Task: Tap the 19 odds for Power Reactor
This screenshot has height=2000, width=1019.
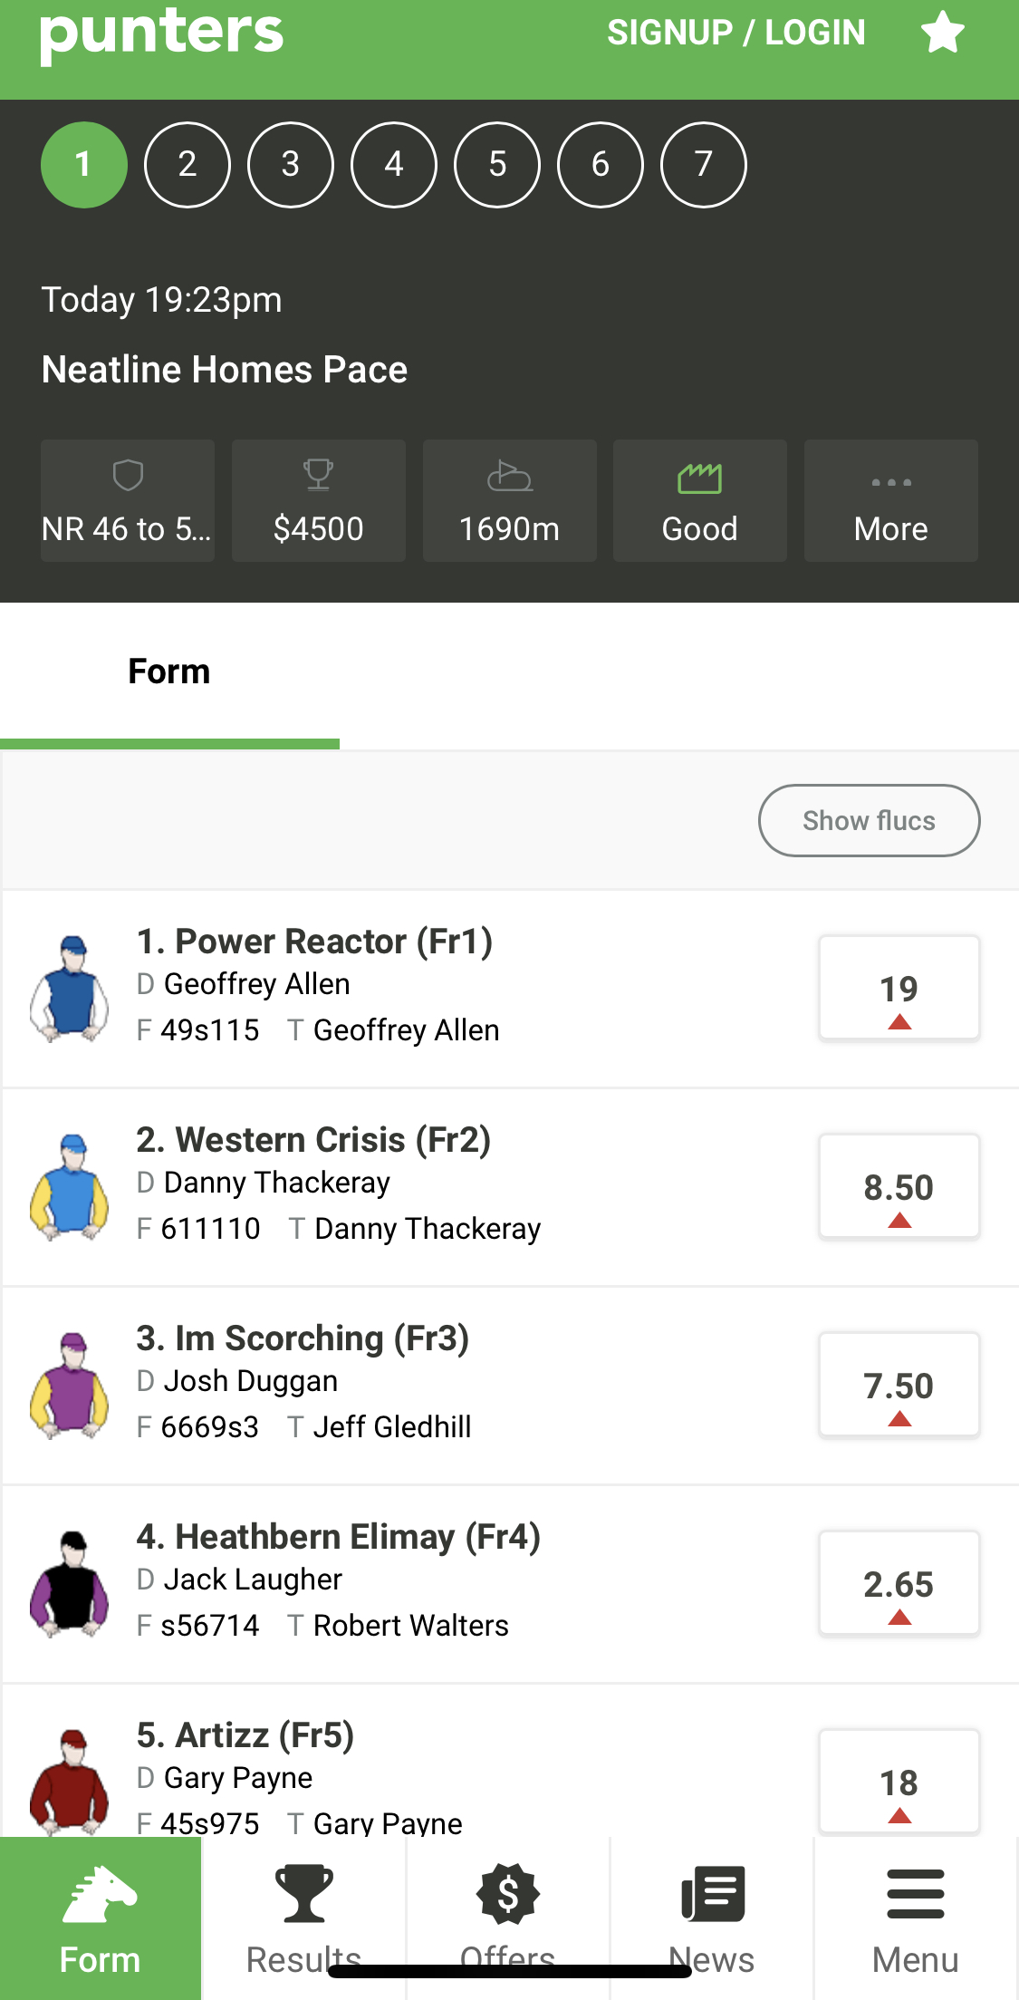Action: [x=899, y=988]
